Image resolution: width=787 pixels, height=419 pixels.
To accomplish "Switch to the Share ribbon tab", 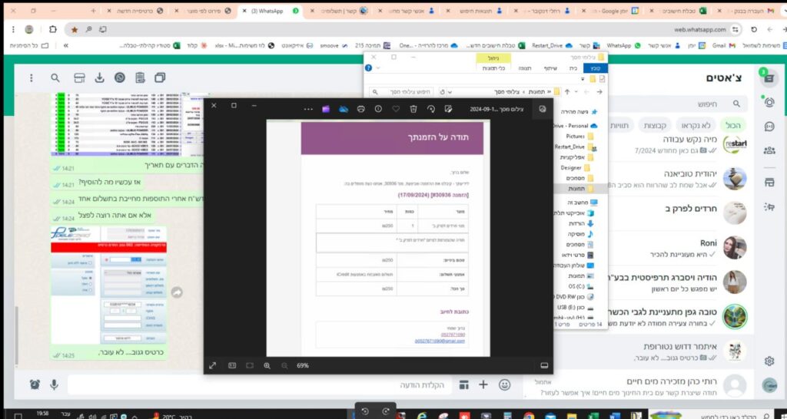I will pyautogui.click(x=549, y=68).
